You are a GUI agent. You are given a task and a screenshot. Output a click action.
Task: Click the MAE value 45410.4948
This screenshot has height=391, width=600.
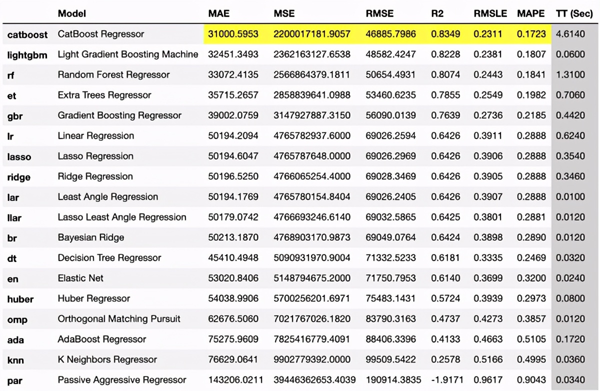(233, 258)
